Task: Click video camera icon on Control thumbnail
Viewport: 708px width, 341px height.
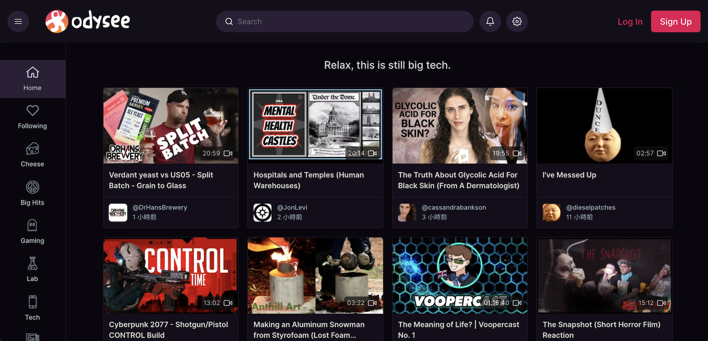Action: [228, 303]
